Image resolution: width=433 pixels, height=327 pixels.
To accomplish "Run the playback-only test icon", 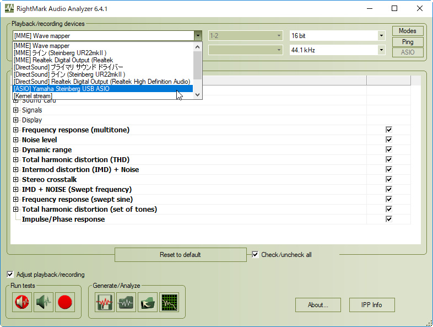I will click(44, 302).
